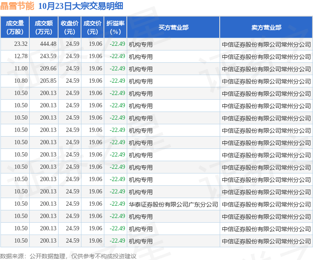The width and height of the screenshot is (313, 260).
Task: Click the -22.49 discount rate in the 23.32 row
Action: tap(117, 44)
